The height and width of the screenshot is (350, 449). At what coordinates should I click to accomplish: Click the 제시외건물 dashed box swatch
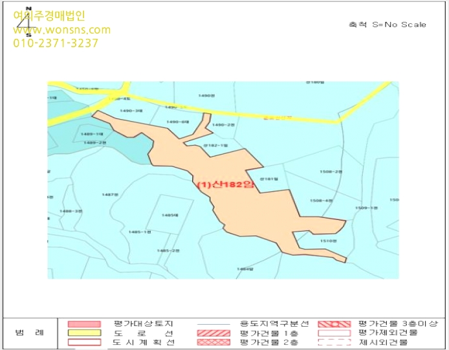(x=334, y=342)
